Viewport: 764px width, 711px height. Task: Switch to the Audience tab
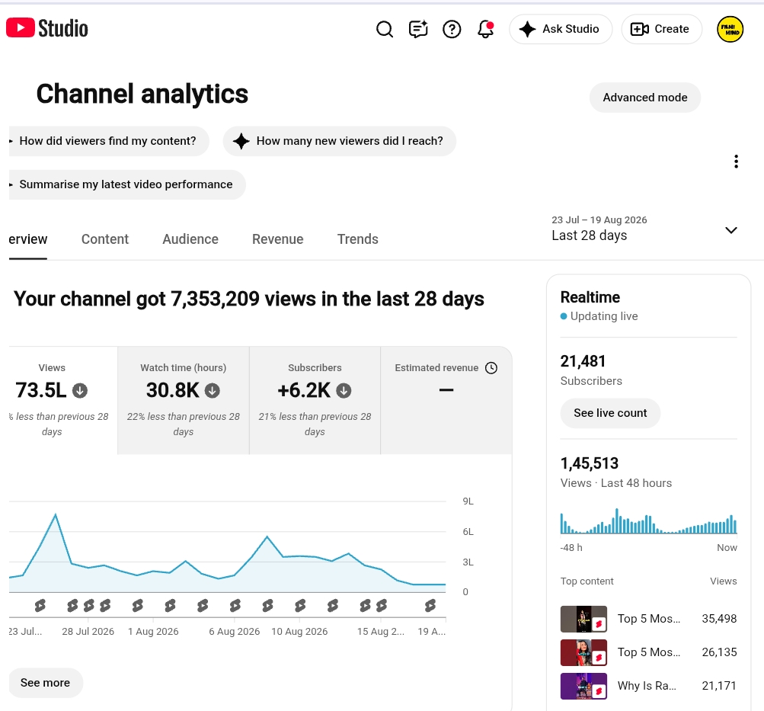(190, 239)
